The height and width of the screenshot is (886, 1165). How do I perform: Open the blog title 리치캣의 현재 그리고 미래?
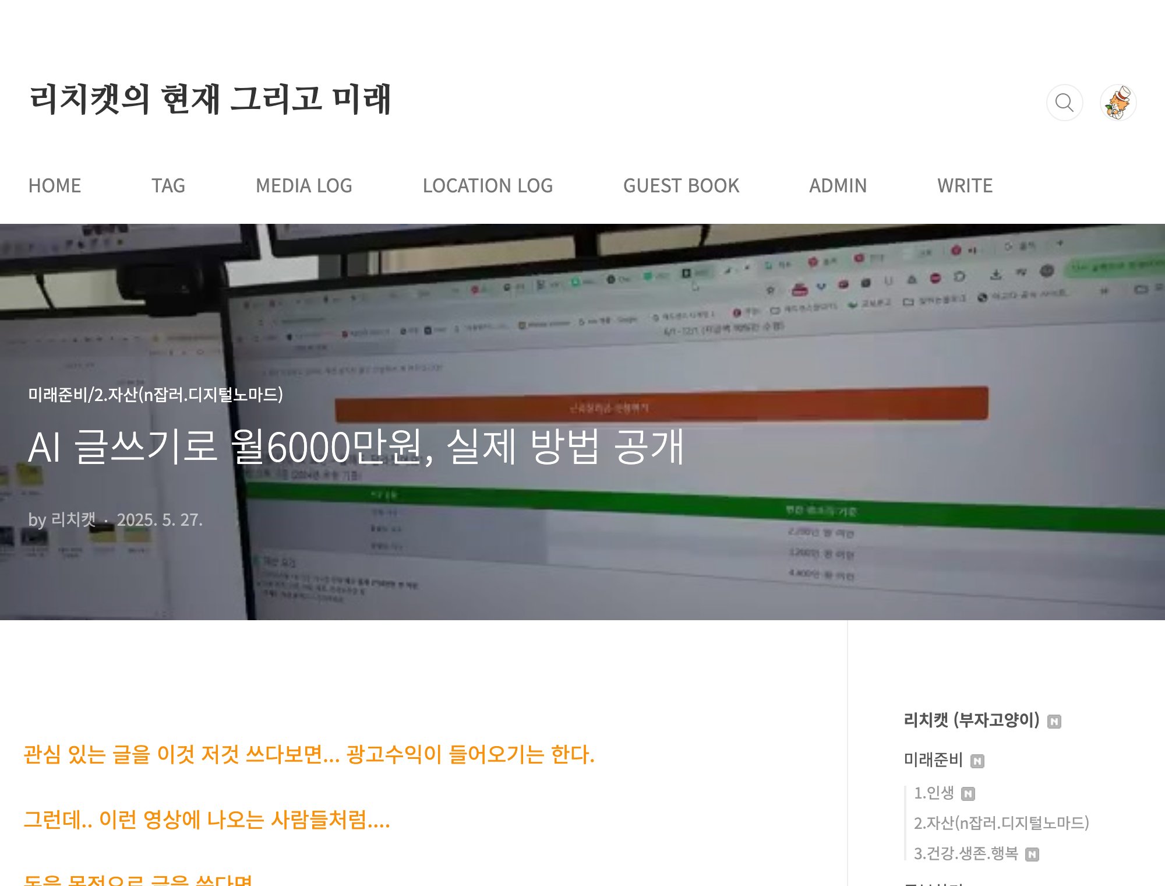coord(210,99)
